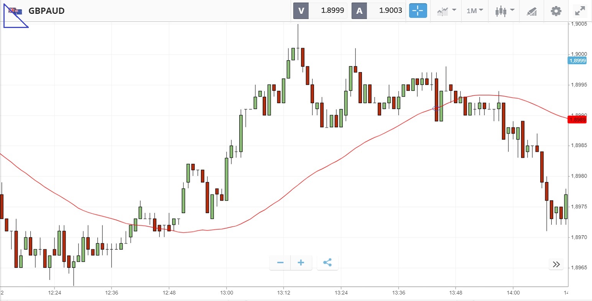Zoom in the chart with plus
Screen dimensions: 592x301
click(x=301, y=263)
